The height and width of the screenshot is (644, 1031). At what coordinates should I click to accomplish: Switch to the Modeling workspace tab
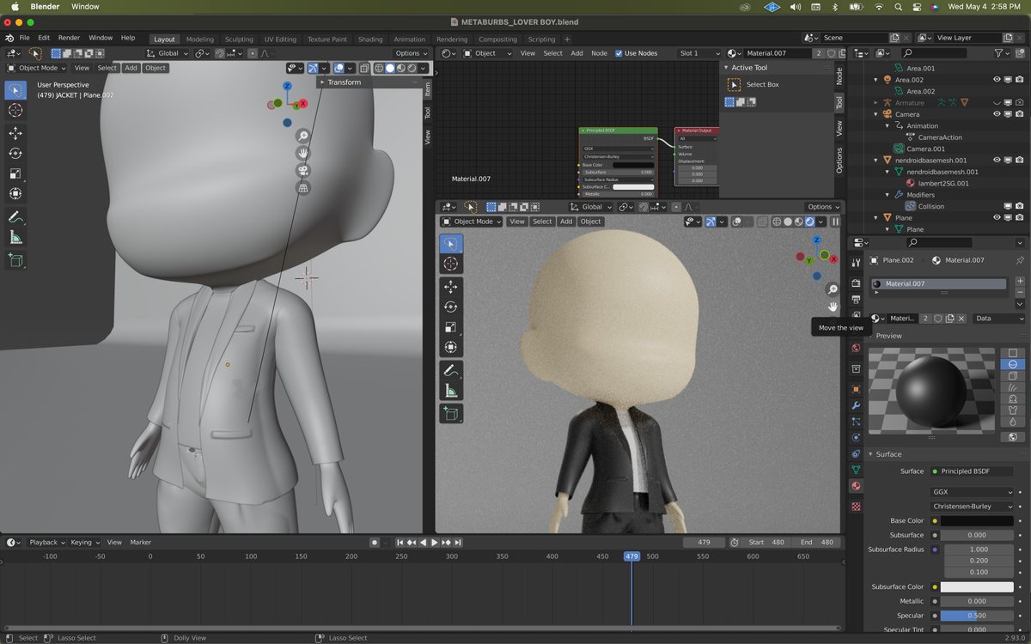click(x=200, y=39)
